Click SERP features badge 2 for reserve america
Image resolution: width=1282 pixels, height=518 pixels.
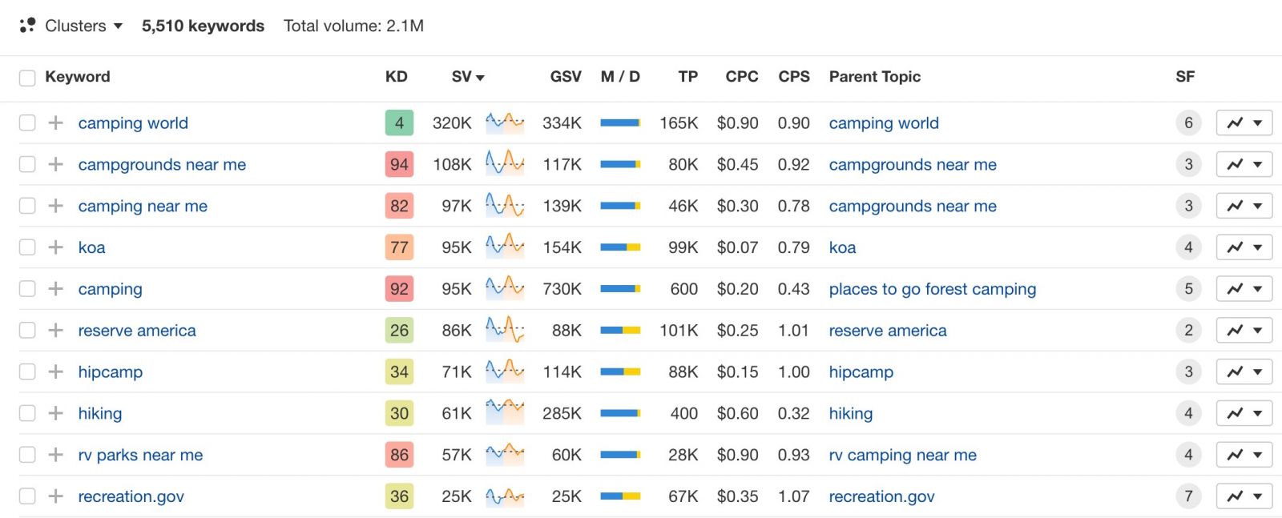click(x=1188, y=331)
